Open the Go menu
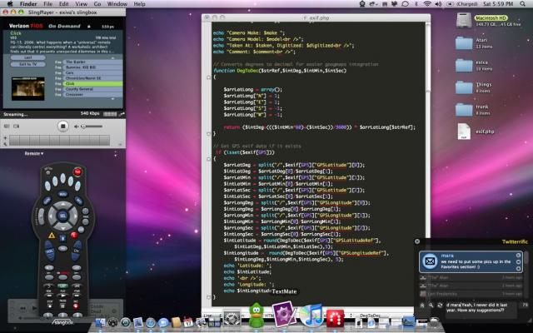 [x=97, y=4]
